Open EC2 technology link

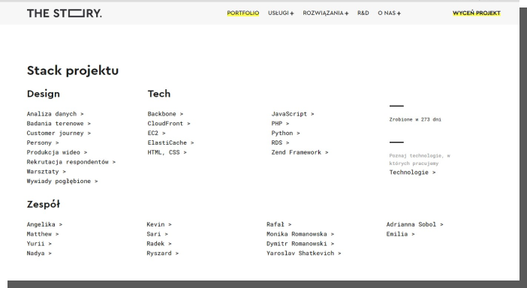[156, 133]
